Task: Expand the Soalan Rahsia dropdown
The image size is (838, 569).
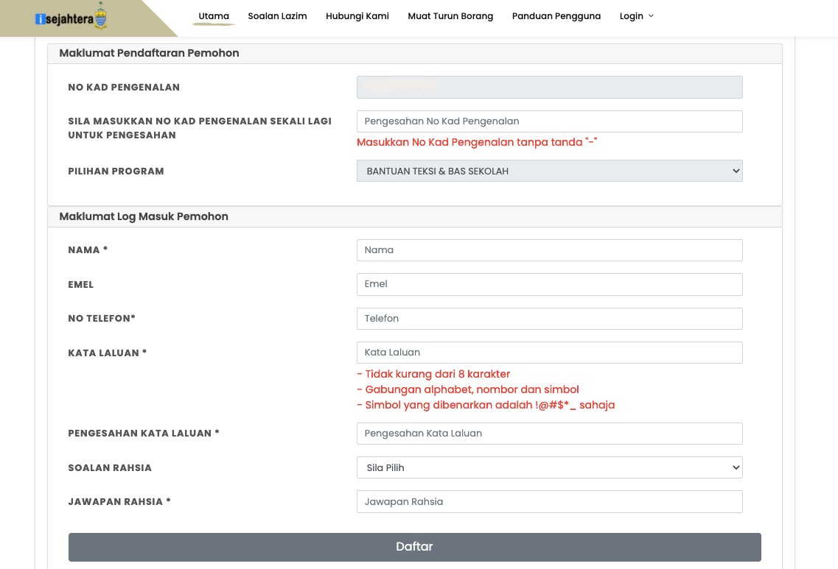Action: [549, 467]
